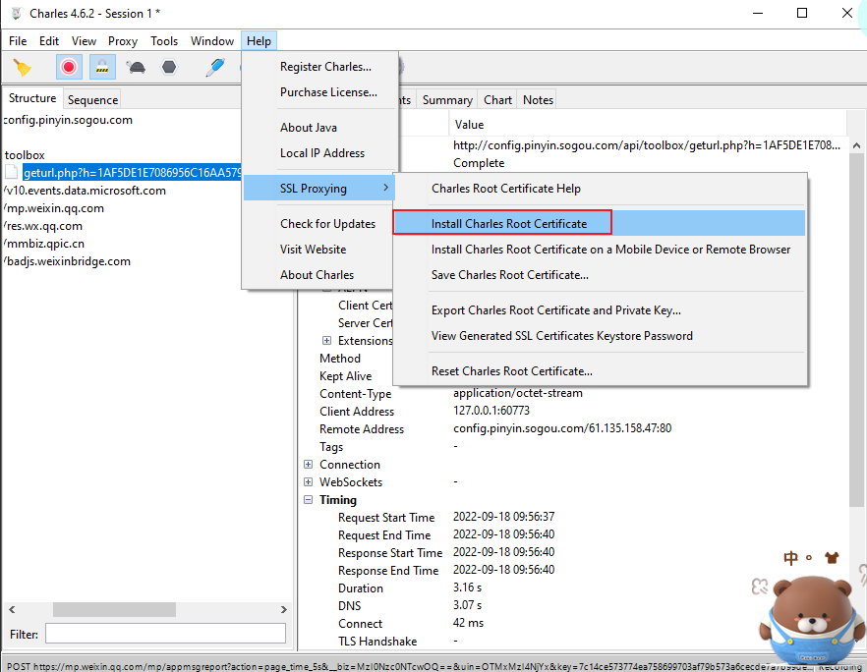The width and height of the screenshot is (867, 672).
Task: Toggle the red Record button
Action: (69, 68)
